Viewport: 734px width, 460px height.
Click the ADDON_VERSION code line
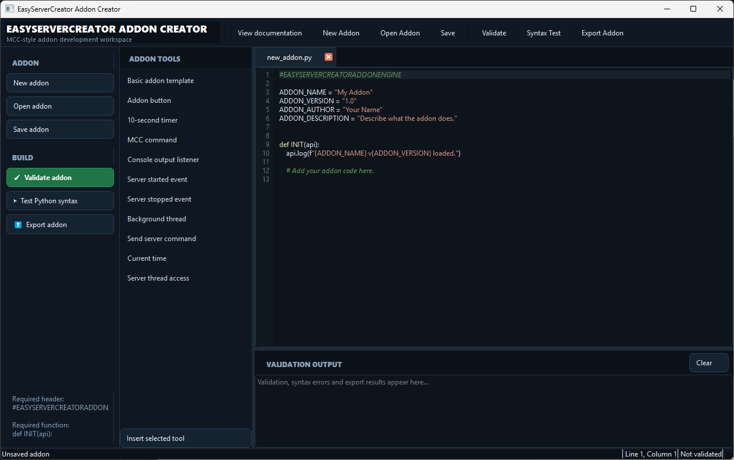coord(318,101)
